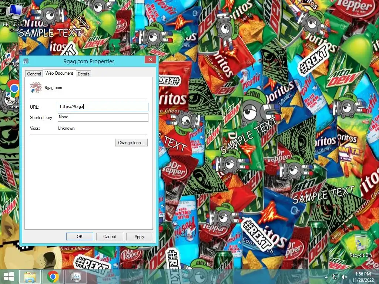
Task: Launch Chrome from the taskbar
Action: pos(53,277)
